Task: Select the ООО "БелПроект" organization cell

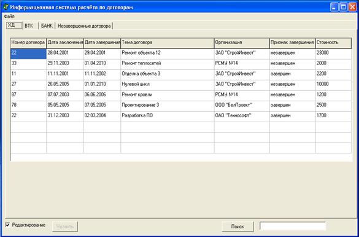Action: coord(242,105)
